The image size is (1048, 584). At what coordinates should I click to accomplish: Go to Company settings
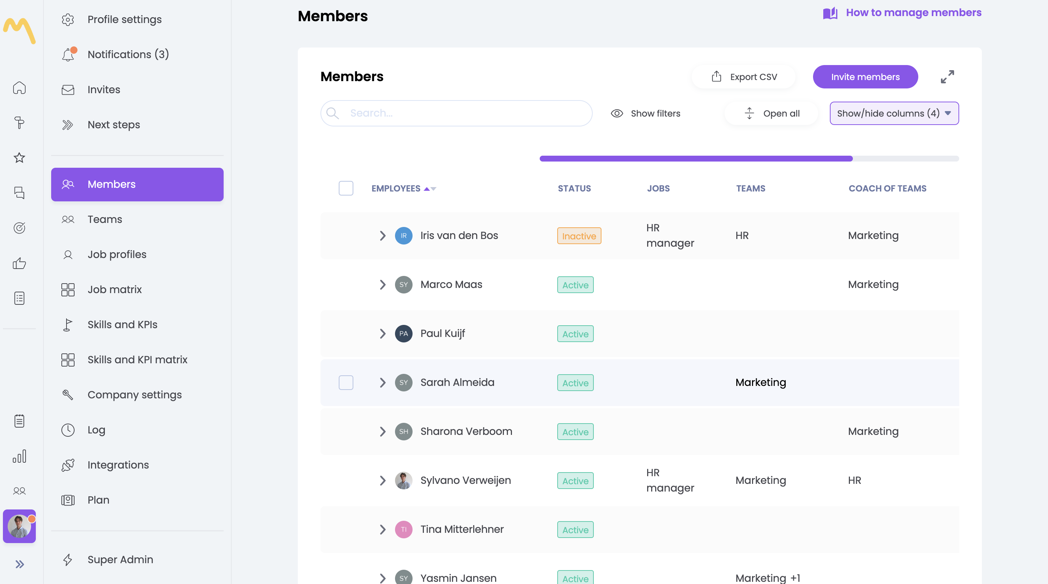pyautogui.click(x=134, y=395)
